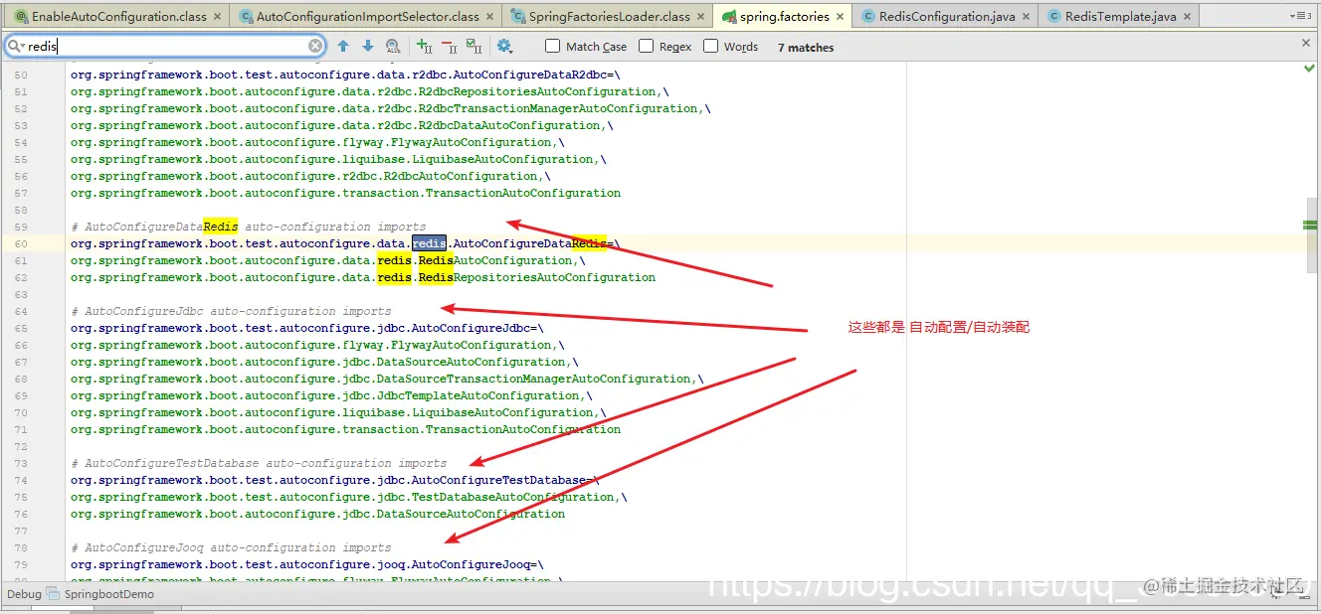Click the RedisRepositoriesAutoConfiguration line

point(363,277)
